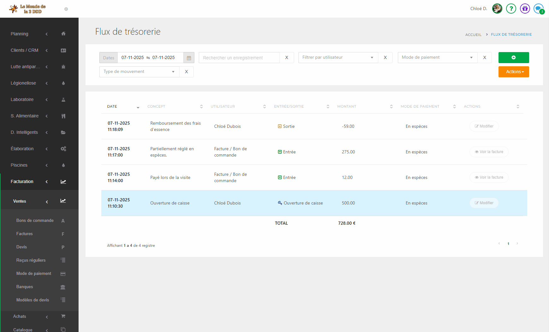Screen dimensions: 549x332
Task: Expand the Type de mouvement dropdown
Action: (x=139, y=72)
